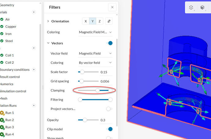Click the wireframe cube view icon
The width and height of the screenshot is (211, 139).
pyautogui.click(x=191, y=7)
